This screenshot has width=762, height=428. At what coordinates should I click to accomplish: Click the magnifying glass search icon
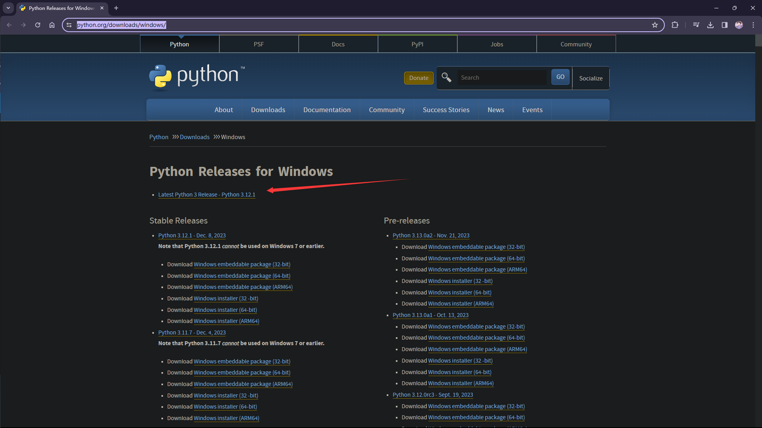point(446,77)
